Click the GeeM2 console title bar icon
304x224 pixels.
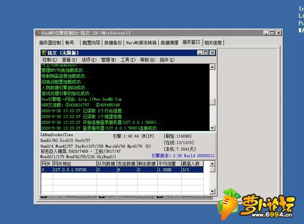click(x=38, y=33)
